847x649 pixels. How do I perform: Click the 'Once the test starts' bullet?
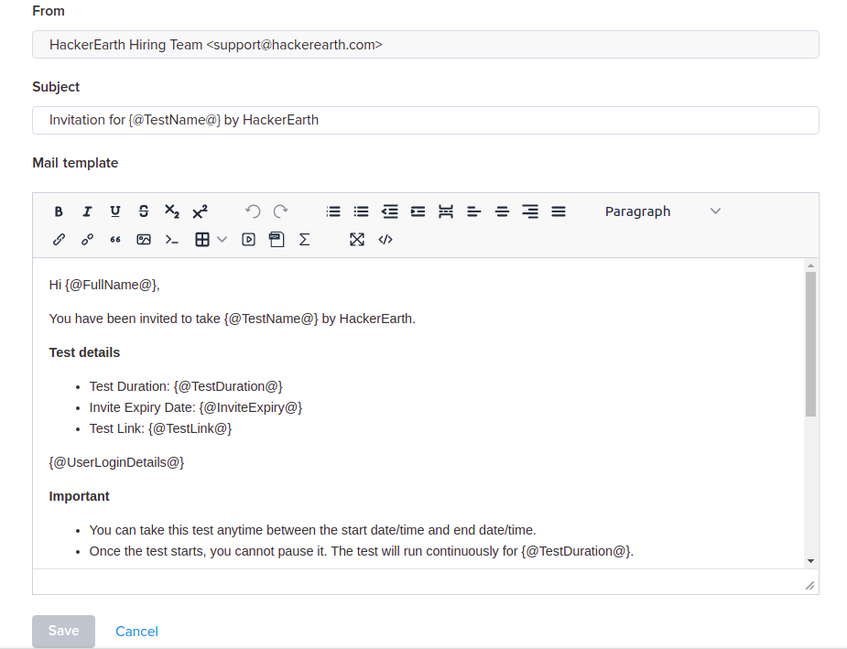[362, 551]
